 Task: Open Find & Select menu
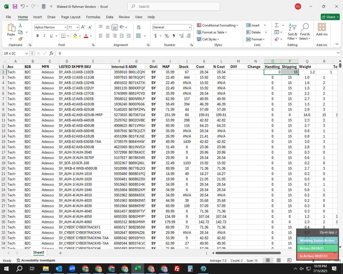(x=305, y=32)
